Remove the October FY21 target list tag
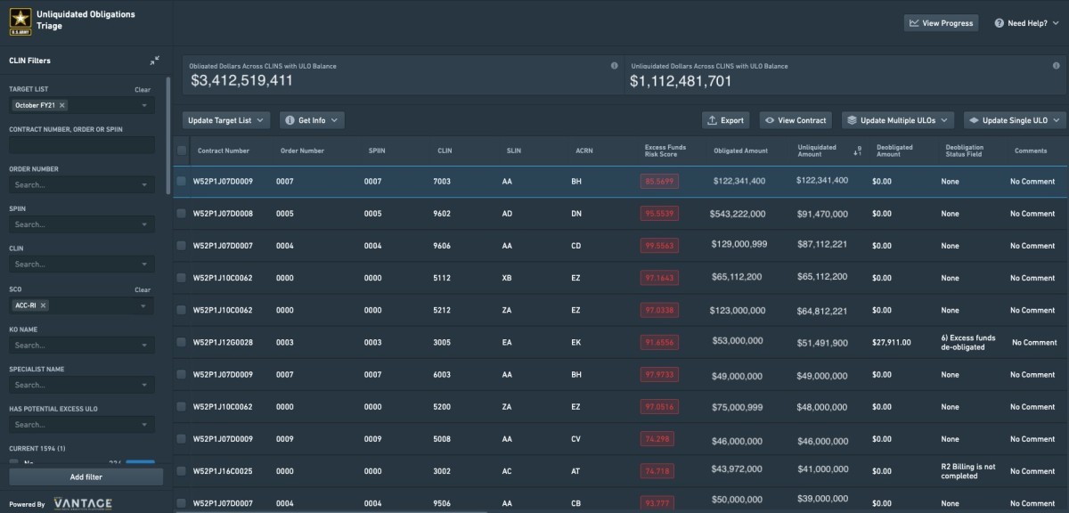Image resolution: width=1069 pixels, height=513 pixels. [x=62, y=105]
